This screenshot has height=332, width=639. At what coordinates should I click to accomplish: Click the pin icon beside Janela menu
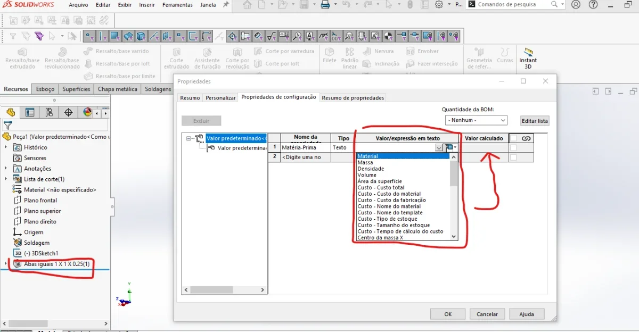coord(226,5)
